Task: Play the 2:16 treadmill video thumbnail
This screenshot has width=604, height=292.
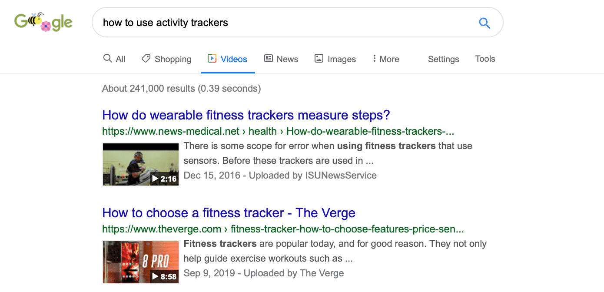Action: point(141,164)
